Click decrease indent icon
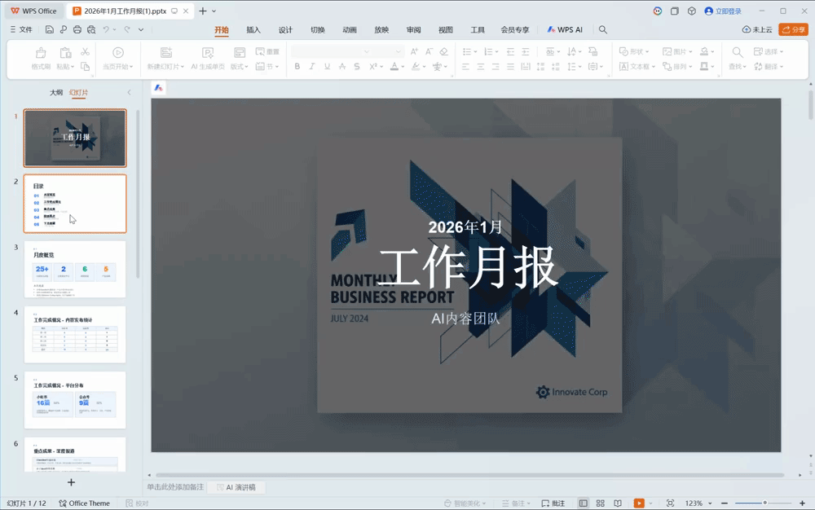Viewport: 815px width, 510px height. click(510, 51)
